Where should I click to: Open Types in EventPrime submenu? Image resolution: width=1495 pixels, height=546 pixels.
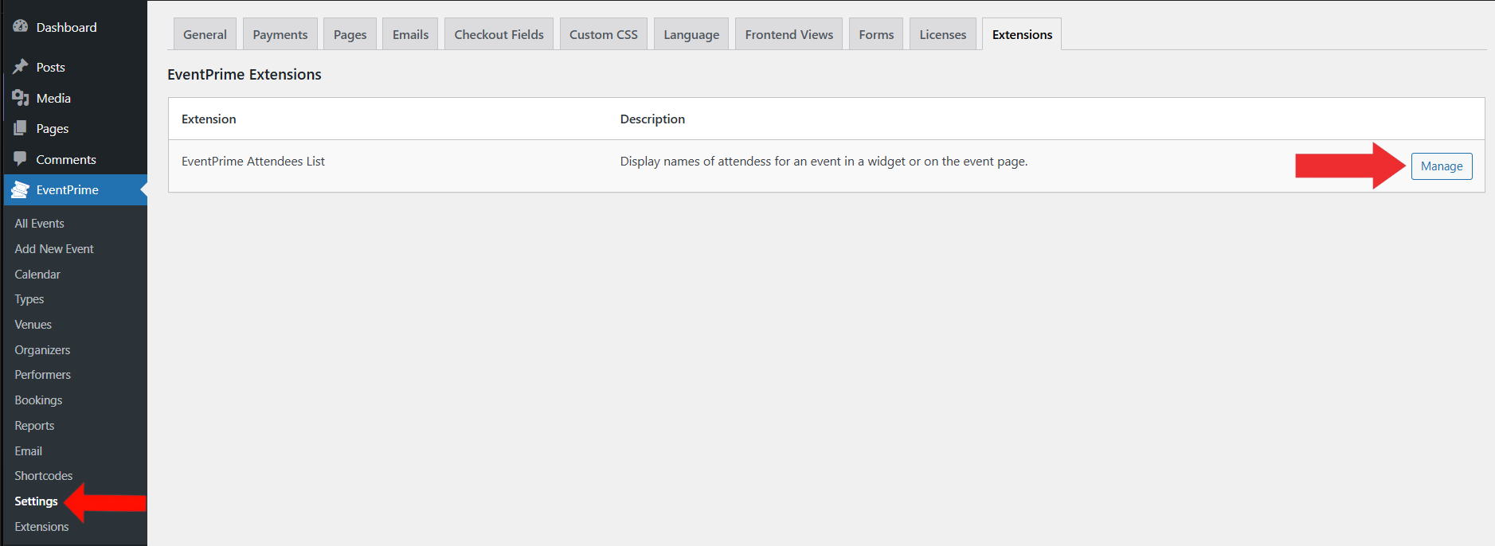[x=29, y=299]
